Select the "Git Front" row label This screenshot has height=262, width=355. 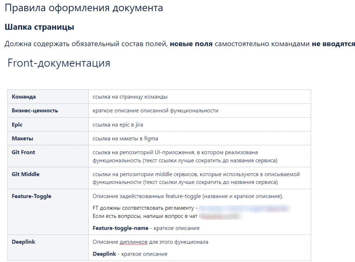pos(23,152)
